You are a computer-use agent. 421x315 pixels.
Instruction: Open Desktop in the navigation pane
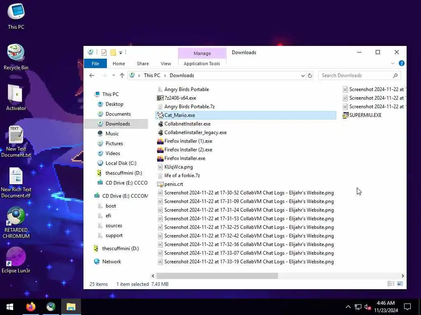tap(114, 104)
